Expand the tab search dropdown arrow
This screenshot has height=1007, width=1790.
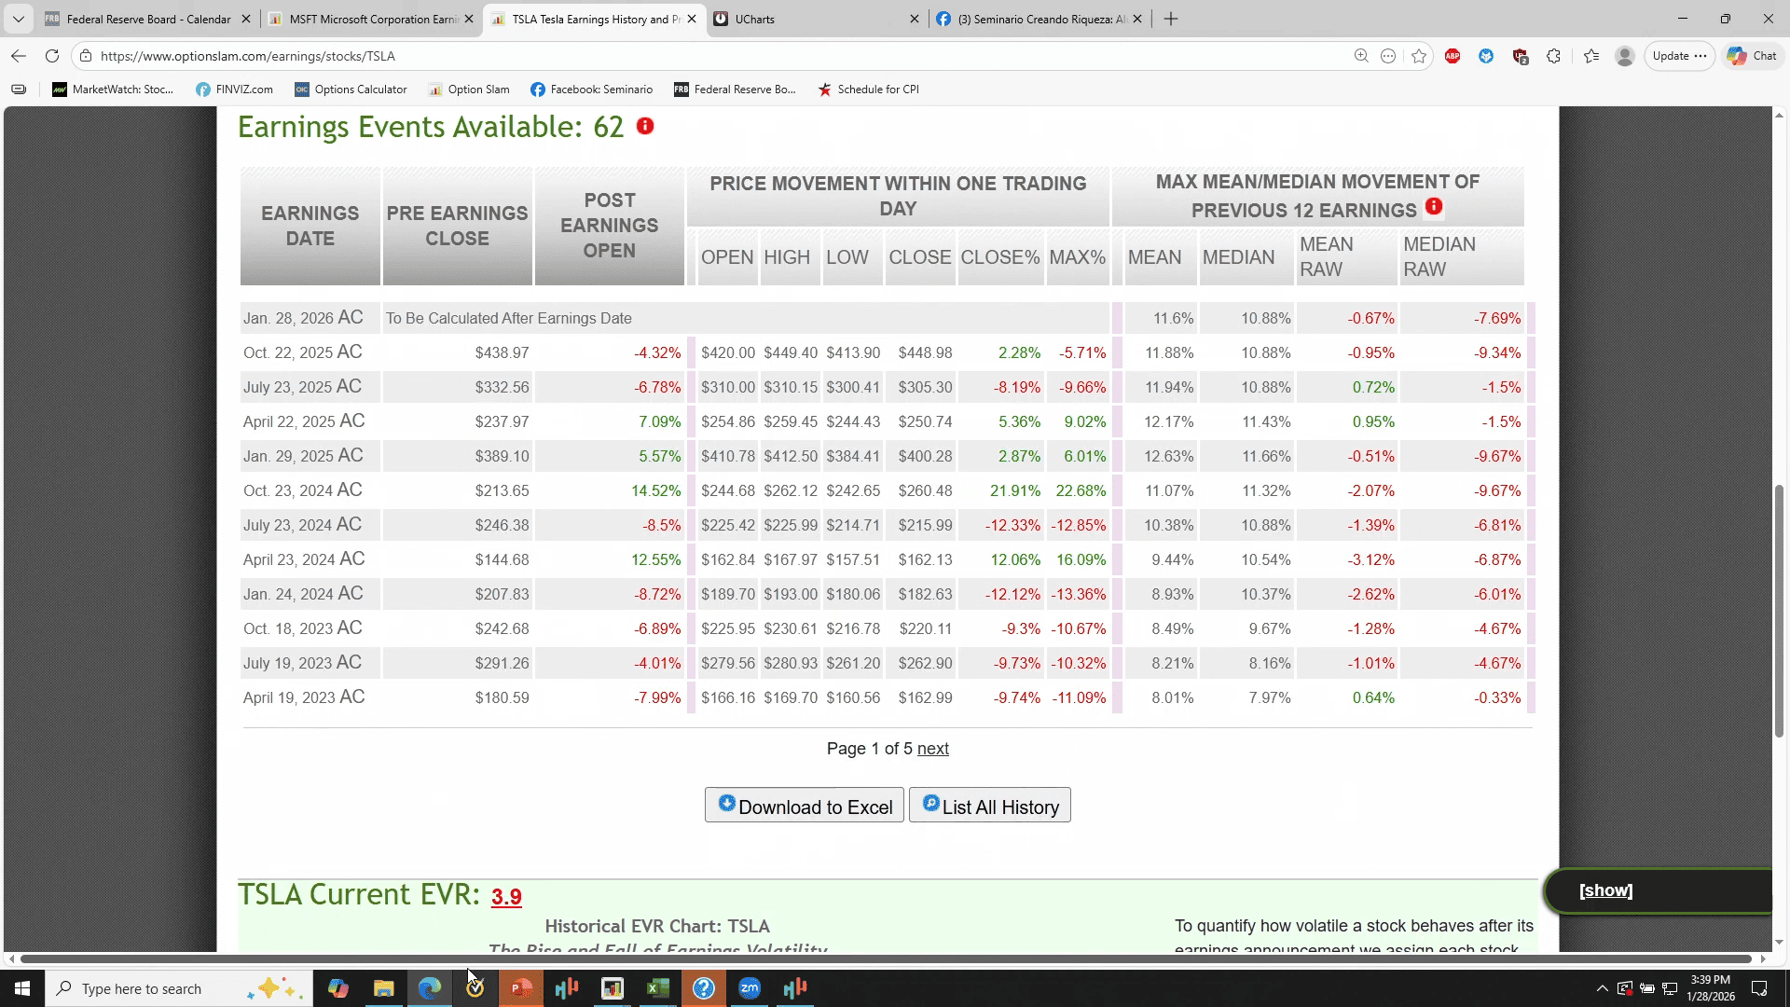coord(19,19)
